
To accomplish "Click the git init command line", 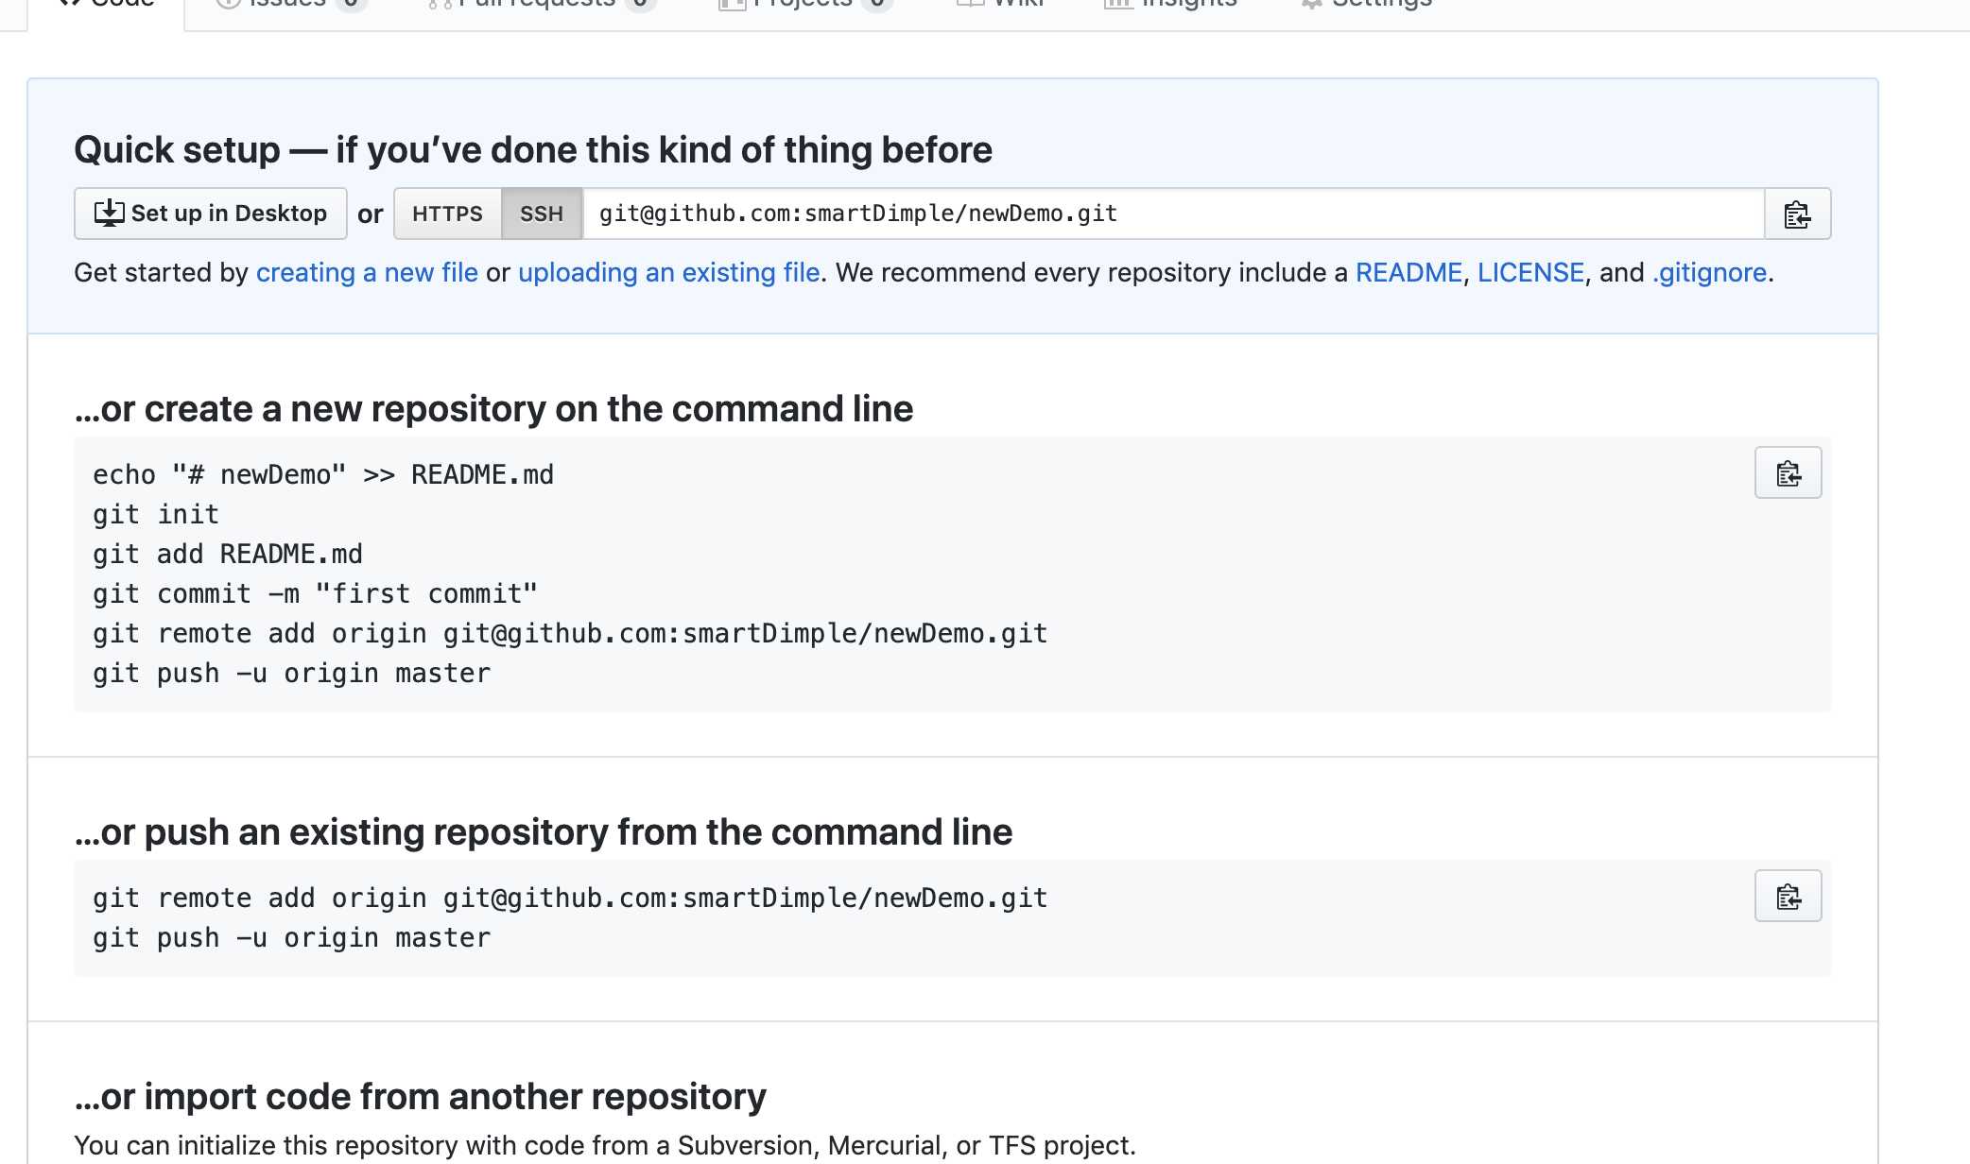I will pyautogui.click(x=156, y=514).
